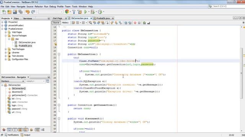The width and height of the screenshot is (245, 137).
Task: Minimize the Navigator panel
Action: [49, 77]
